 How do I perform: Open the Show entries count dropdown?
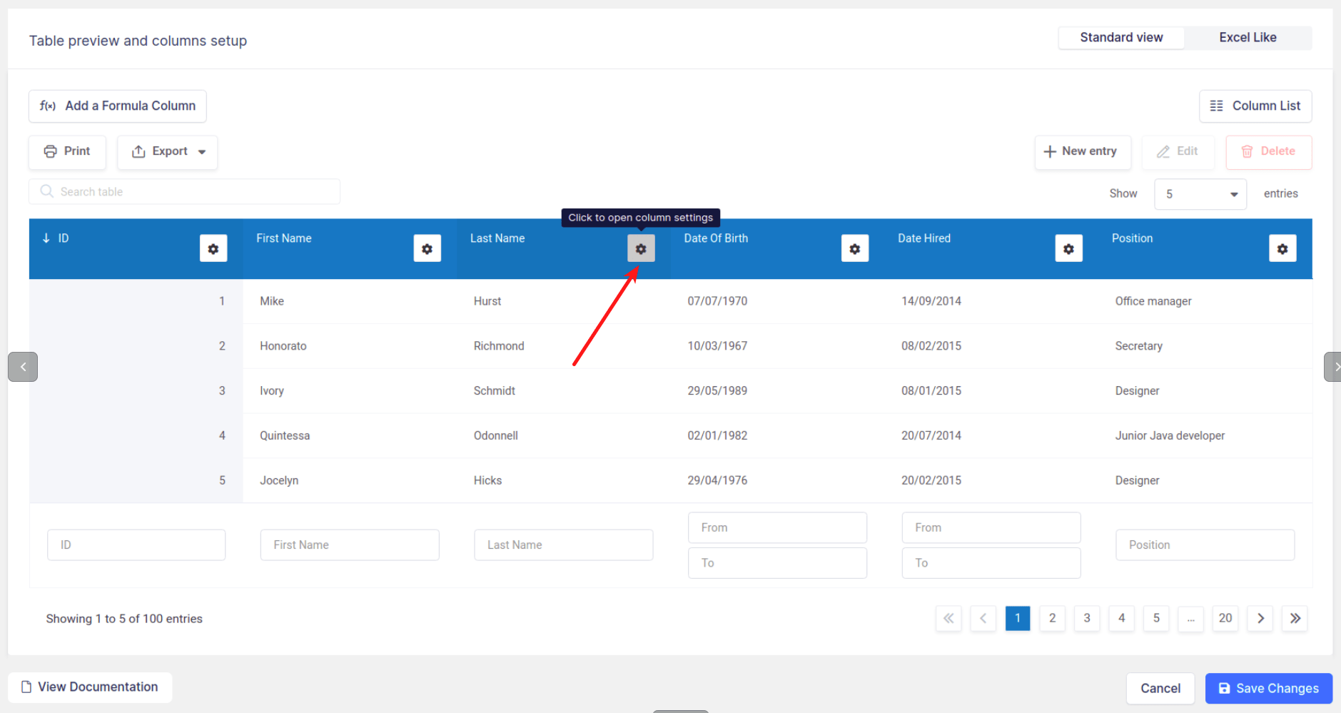1200,193
